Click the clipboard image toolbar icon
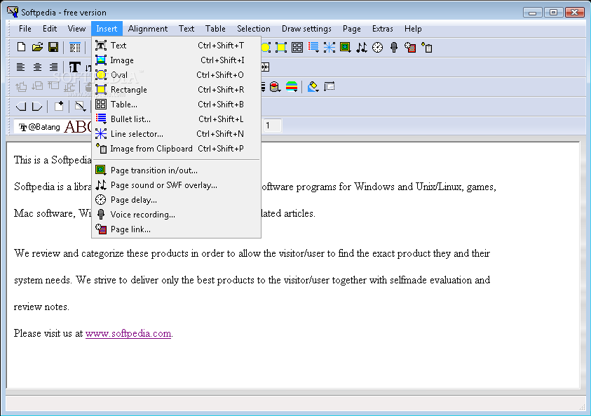 point(427,47)
